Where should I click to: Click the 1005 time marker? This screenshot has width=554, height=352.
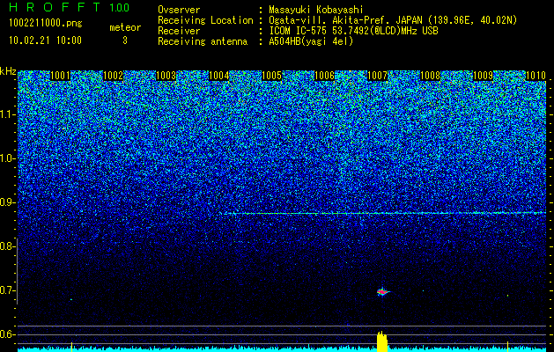tap(271, 76)
